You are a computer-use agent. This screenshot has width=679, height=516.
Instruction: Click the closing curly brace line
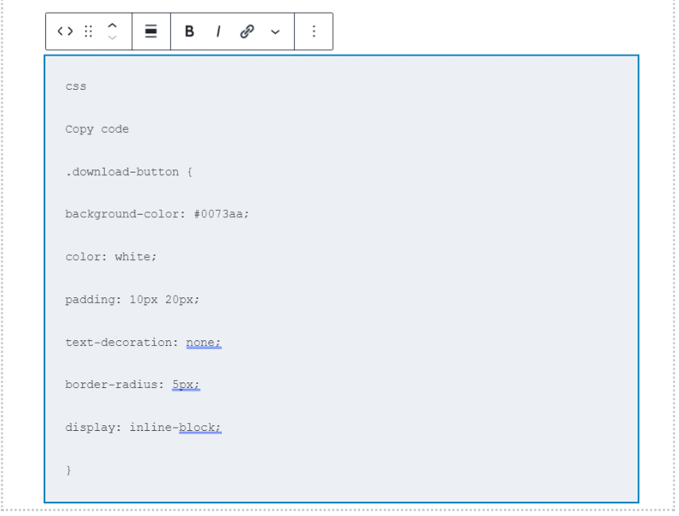pos(68,470)
